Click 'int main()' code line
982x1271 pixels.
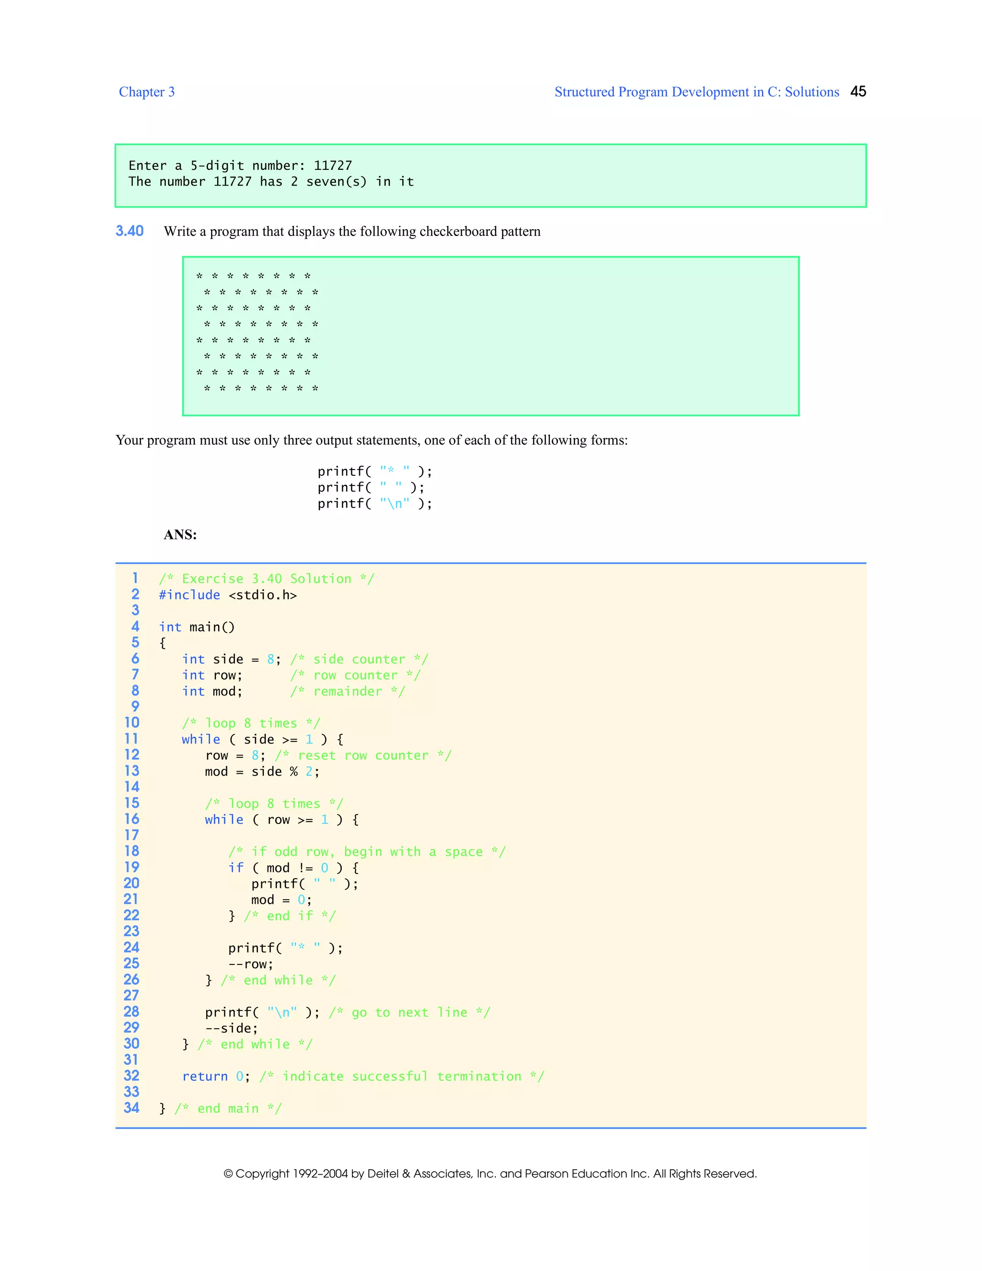pos(197,627)
